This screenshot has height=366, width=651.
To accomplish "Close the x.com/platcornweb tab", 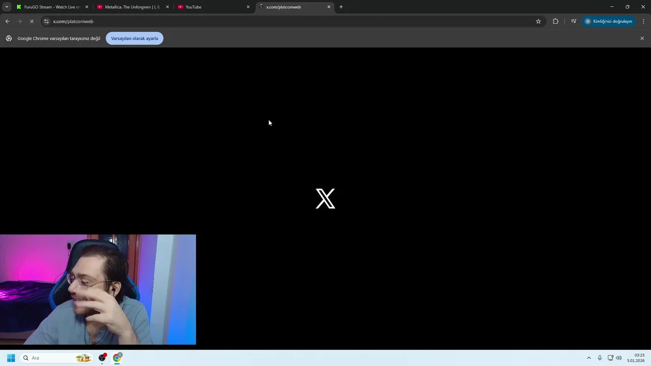I will (x=329, y=7).
